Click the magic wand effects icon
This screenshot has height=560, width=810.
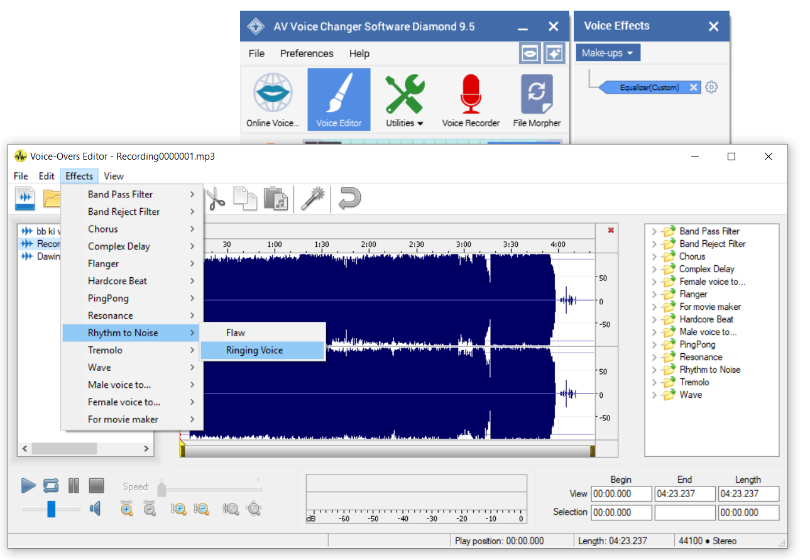point(312,198)
